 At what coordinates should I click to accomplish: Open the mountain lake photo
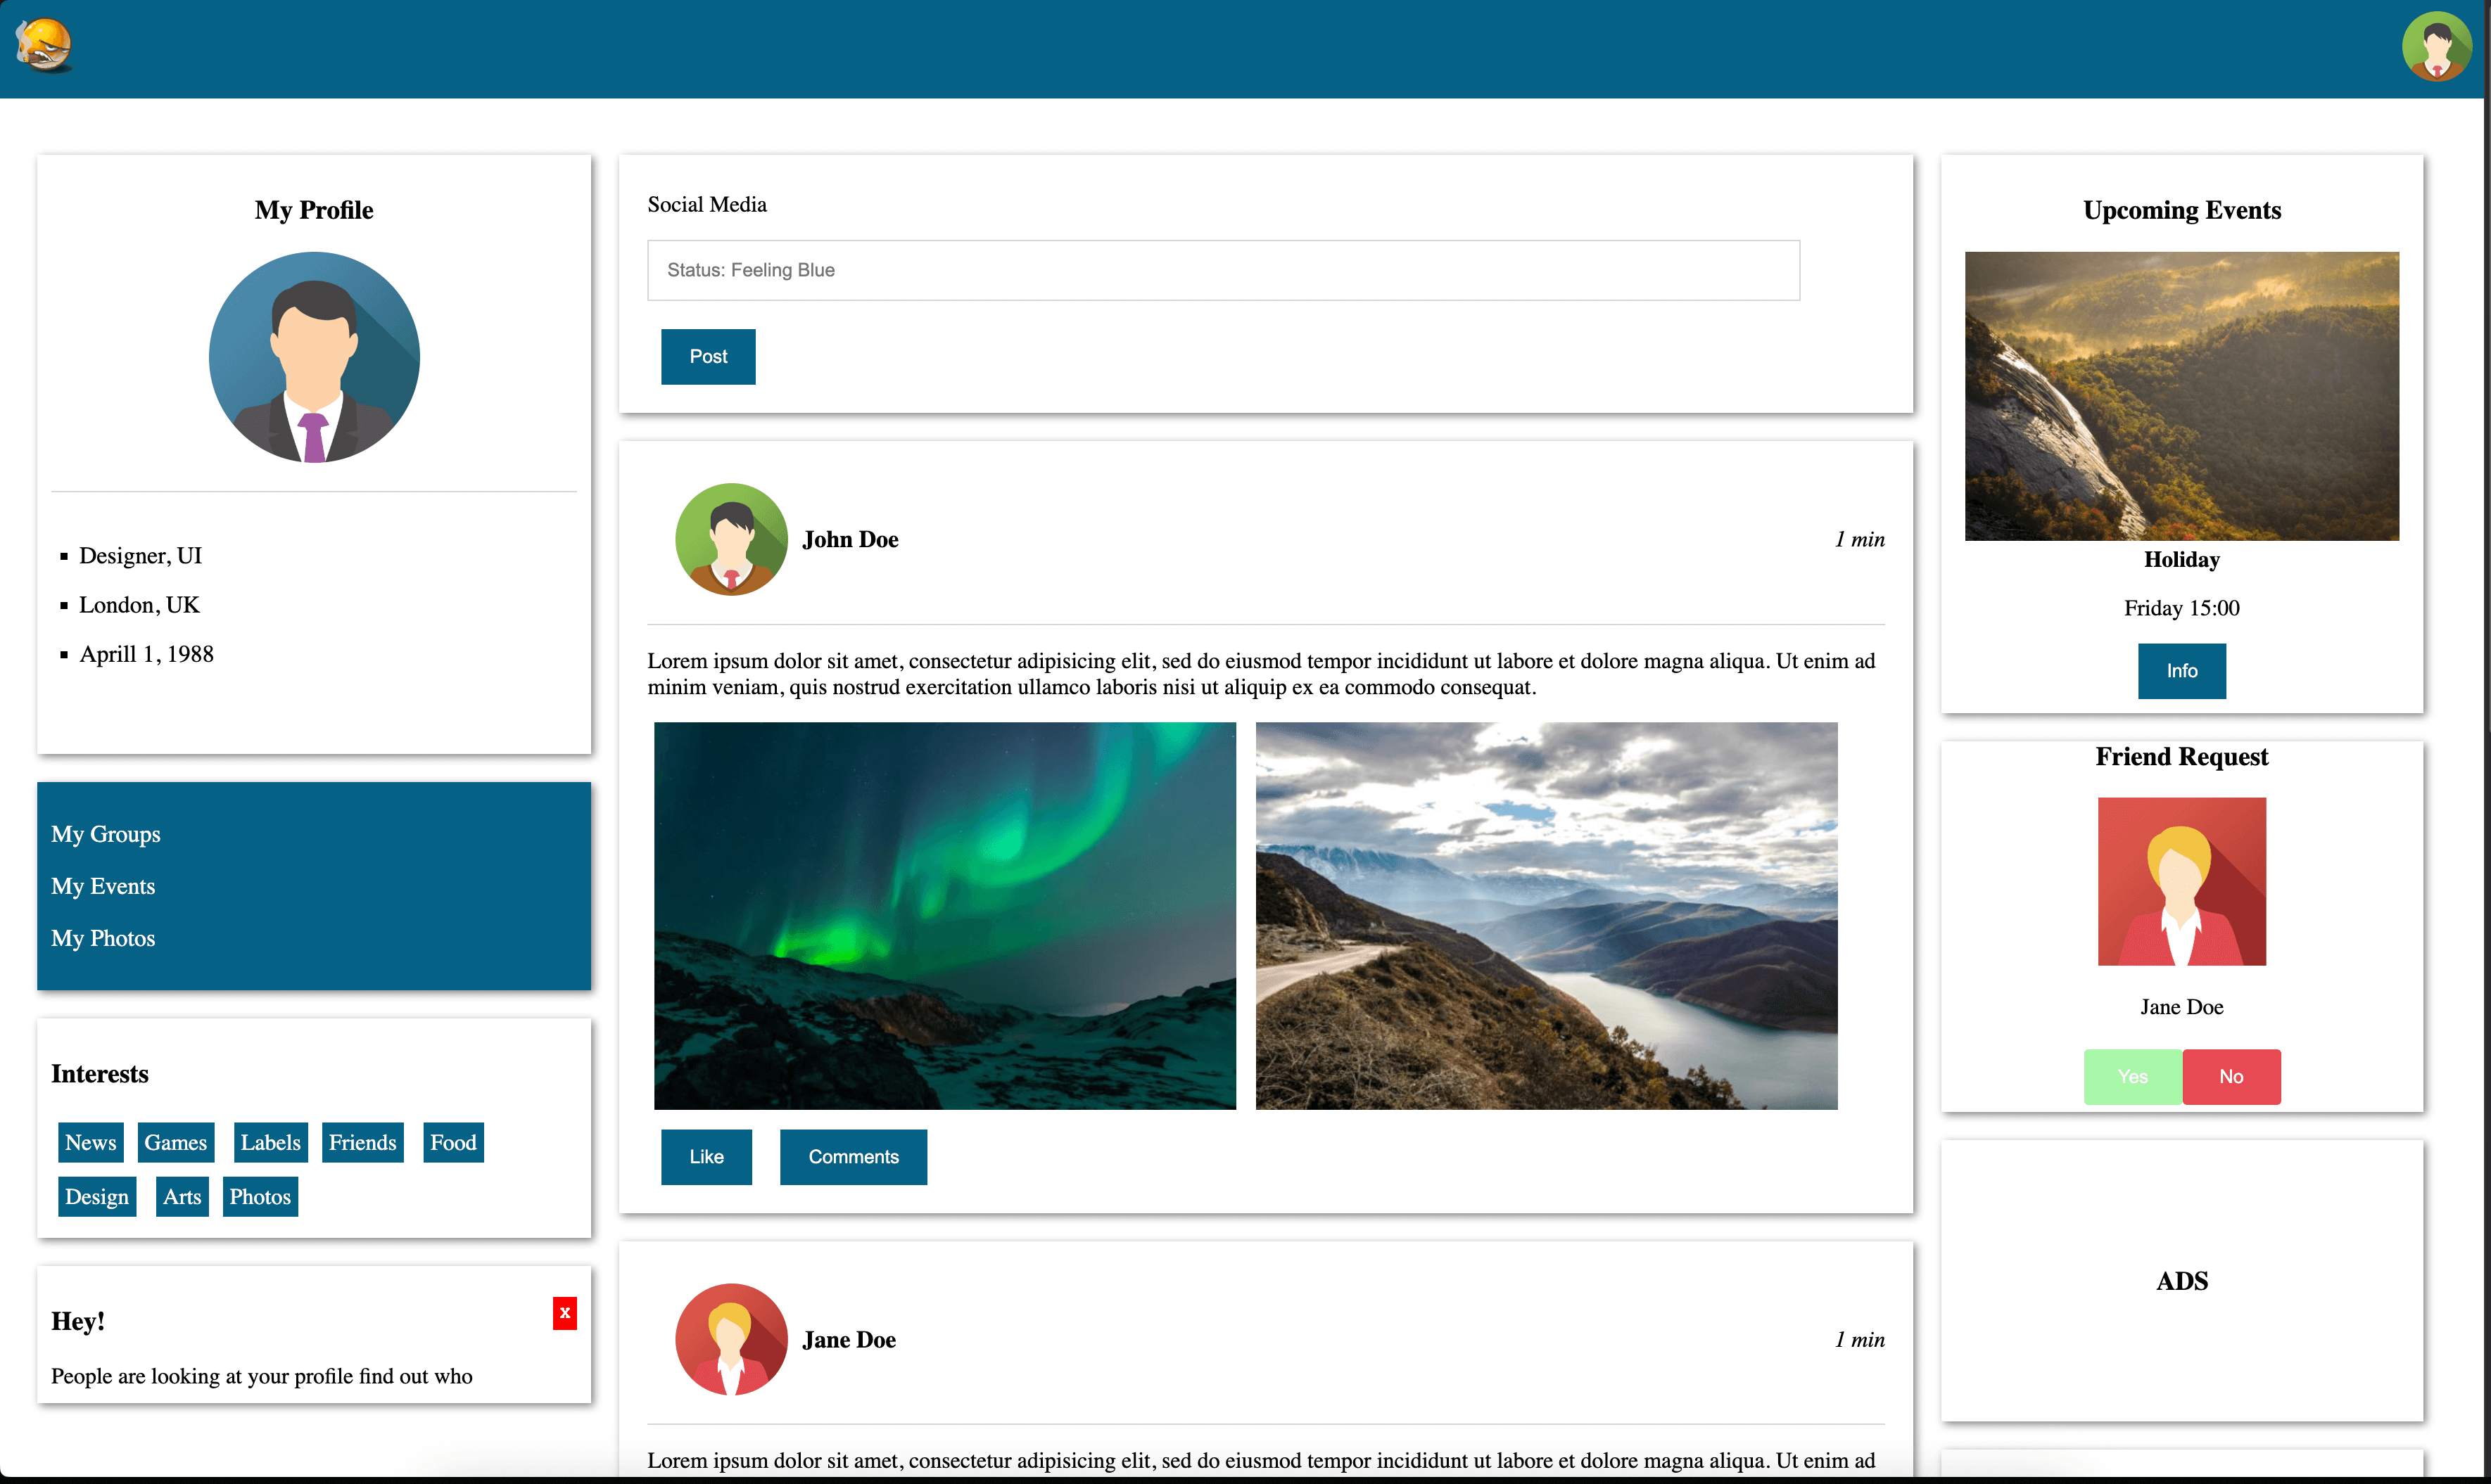pyautogui.click(x=1547, y=916)
